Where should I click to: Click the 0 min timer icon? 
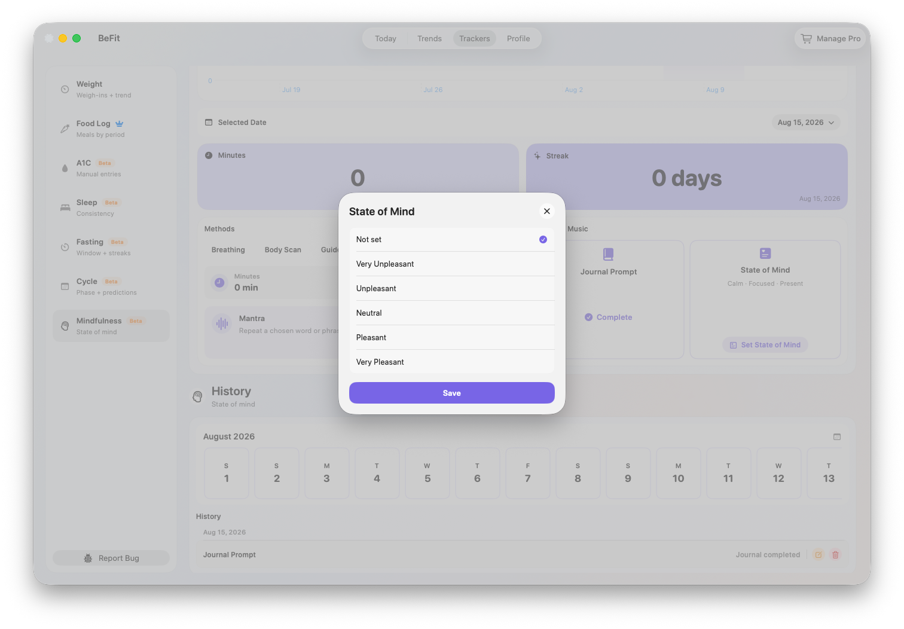[219, 282]
